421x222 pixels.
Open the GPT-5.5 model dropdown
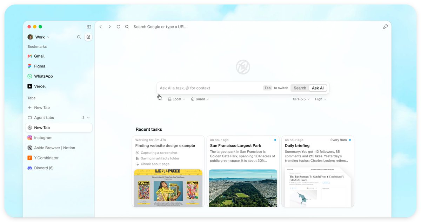301,99
